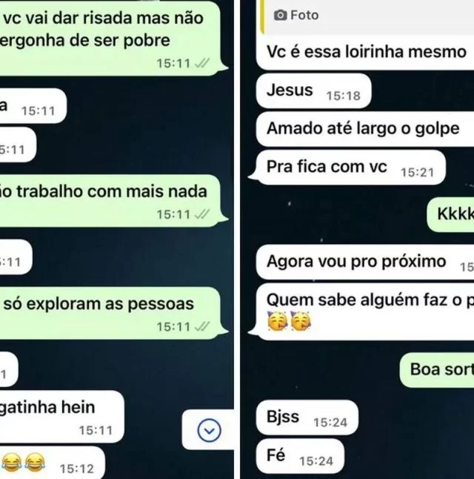Open the quoted Foto camera icon
474x479 pixels.
(x=280, y=15)
